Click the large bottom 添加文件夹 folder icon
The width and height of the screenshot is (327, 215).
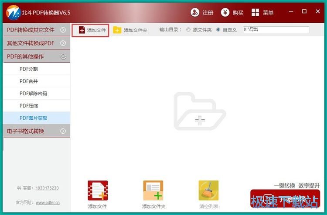pos(153,191)
